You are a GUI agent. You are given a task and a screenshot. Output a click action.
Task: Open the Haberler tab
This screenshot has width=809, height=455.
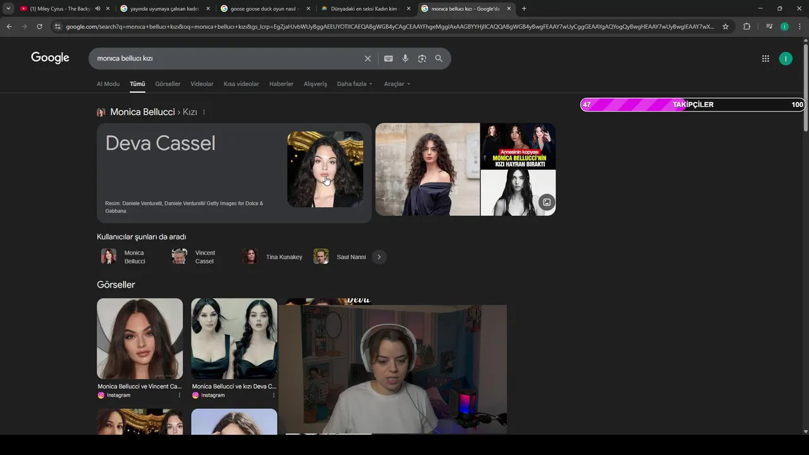pyautogui.click(x=281, y=84)
